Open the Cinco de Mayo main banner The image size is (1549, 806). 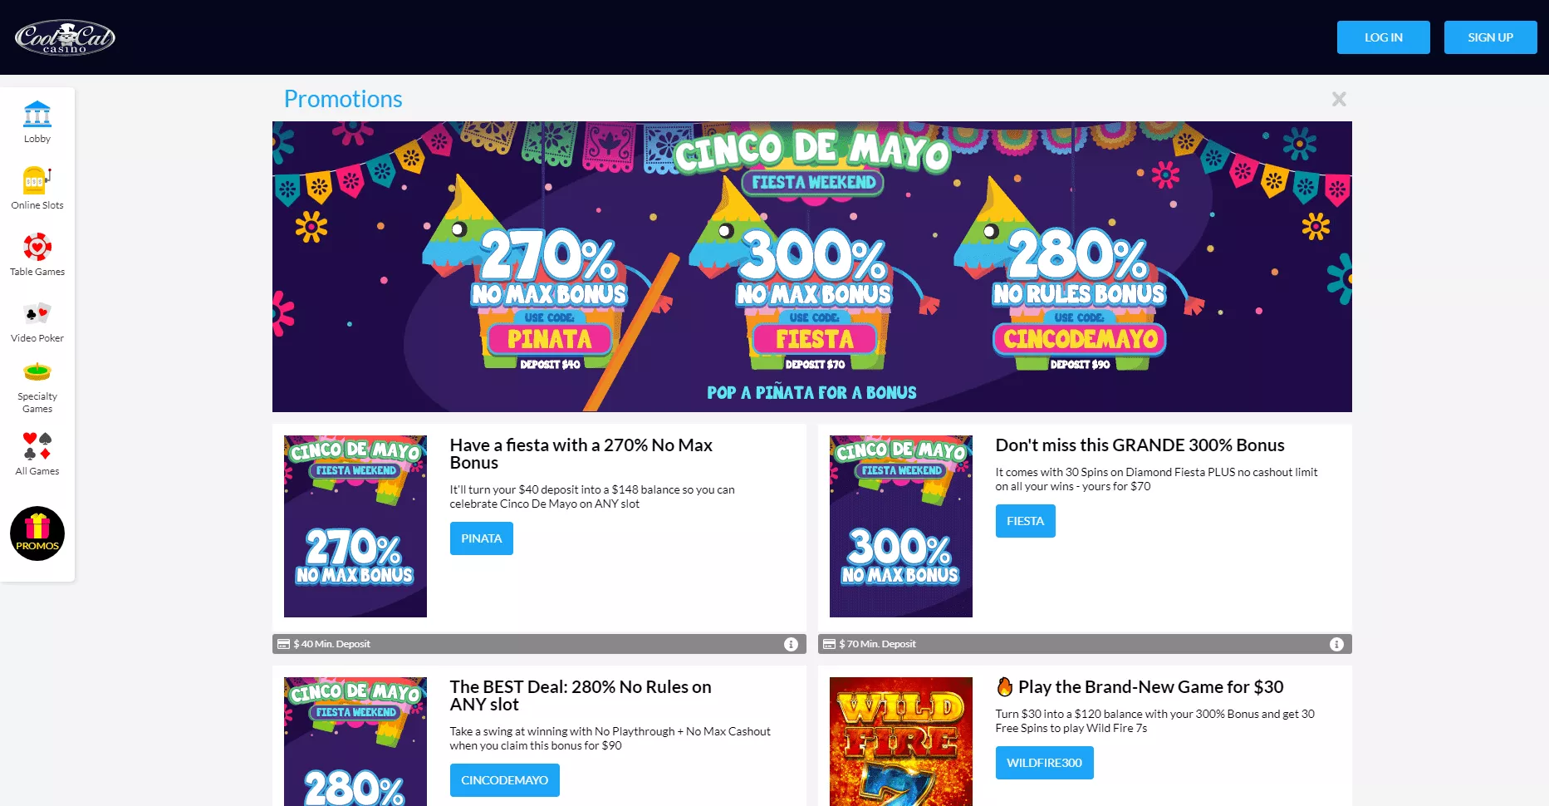point(812,267)
